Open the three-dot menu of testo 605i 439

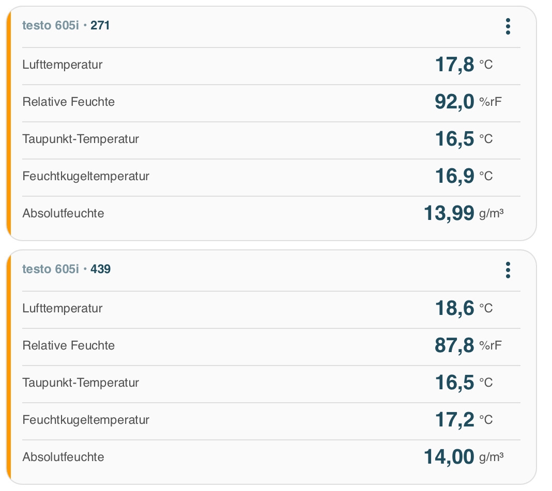(508, 270)
